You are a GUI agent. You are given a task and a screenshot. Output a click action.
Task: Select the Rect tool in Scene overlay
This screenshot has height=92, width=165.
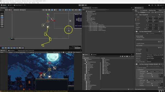click(x=2, y=23)
